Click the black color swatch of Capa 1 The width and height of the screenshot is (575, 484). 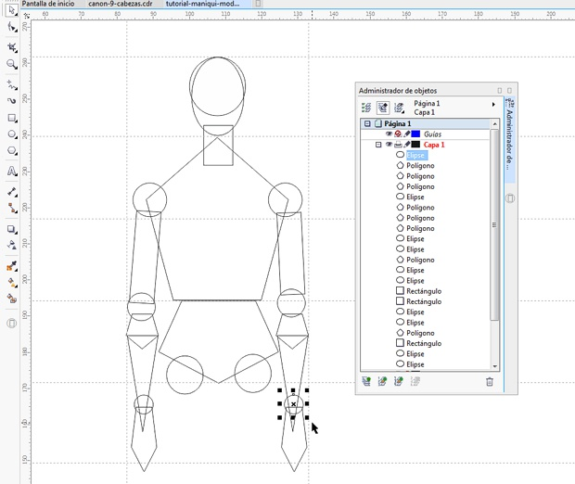(415, 145)
